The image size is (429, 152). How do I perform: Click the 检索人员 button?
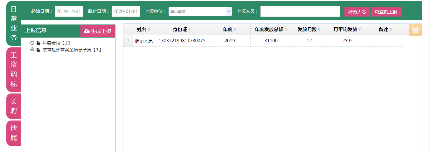[357, 12]
